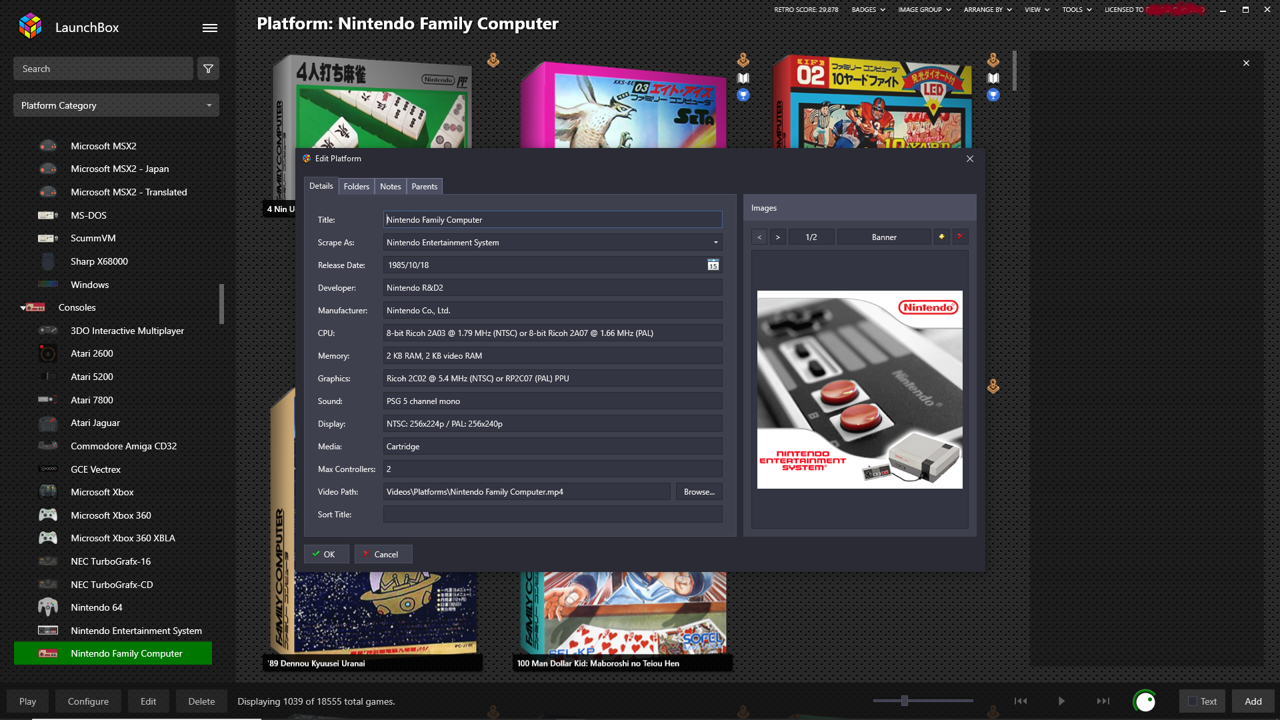The height and width of the screenshot is (720, 1280).
Task: Click the Sort Title input field
Action: pos(553,514)
